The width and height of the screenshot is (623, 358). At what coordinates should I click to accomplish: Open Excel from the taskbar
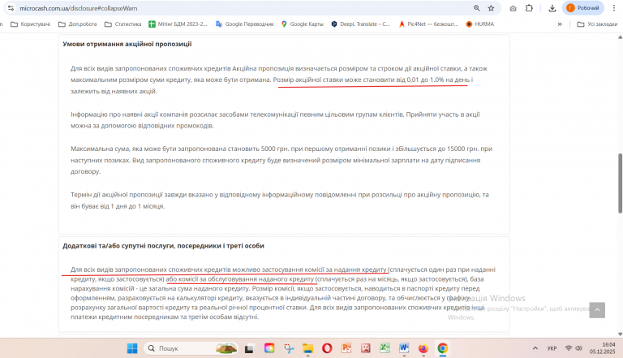click(385, 348)
